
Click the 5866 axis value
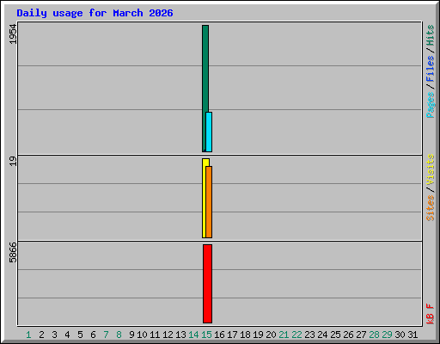[13, 253]
